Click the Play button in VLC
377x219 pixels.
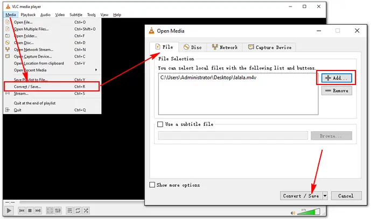(x=9, y=210)
